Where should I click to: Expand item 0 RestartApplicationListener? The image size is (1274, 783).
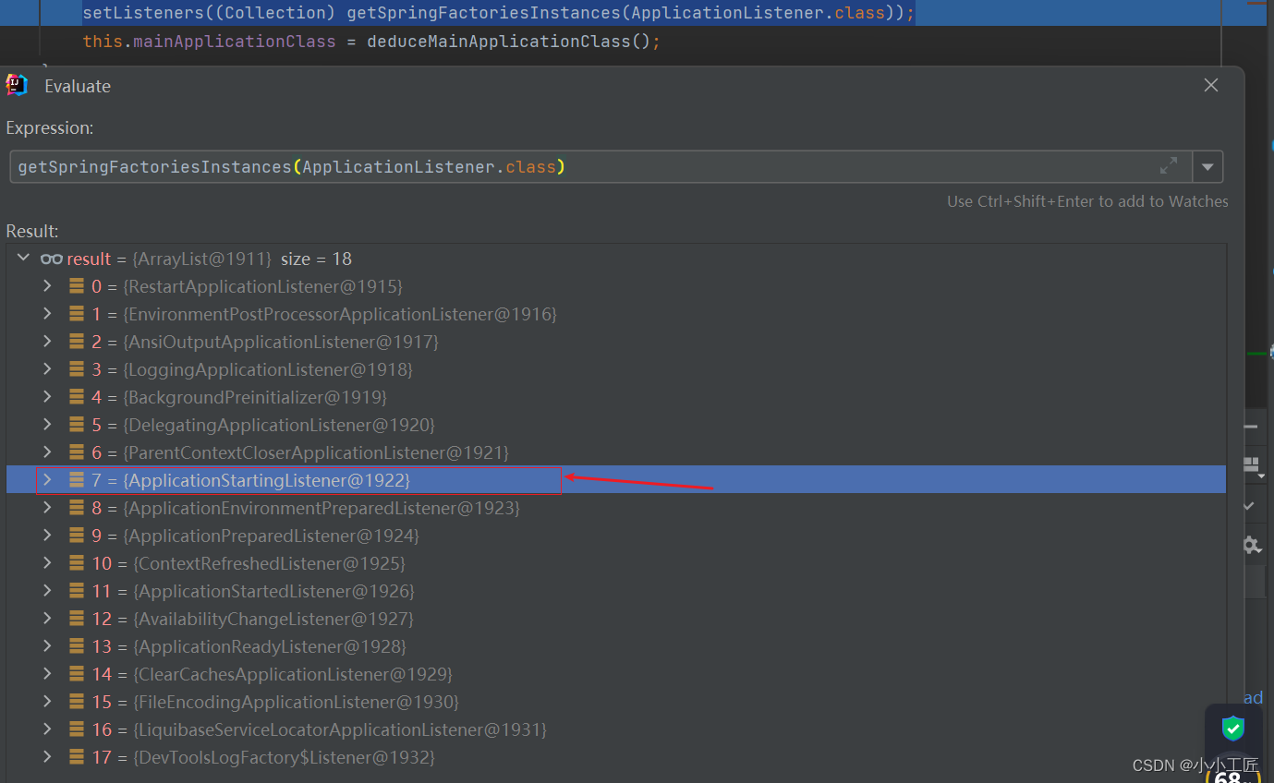tap(47, 286)
